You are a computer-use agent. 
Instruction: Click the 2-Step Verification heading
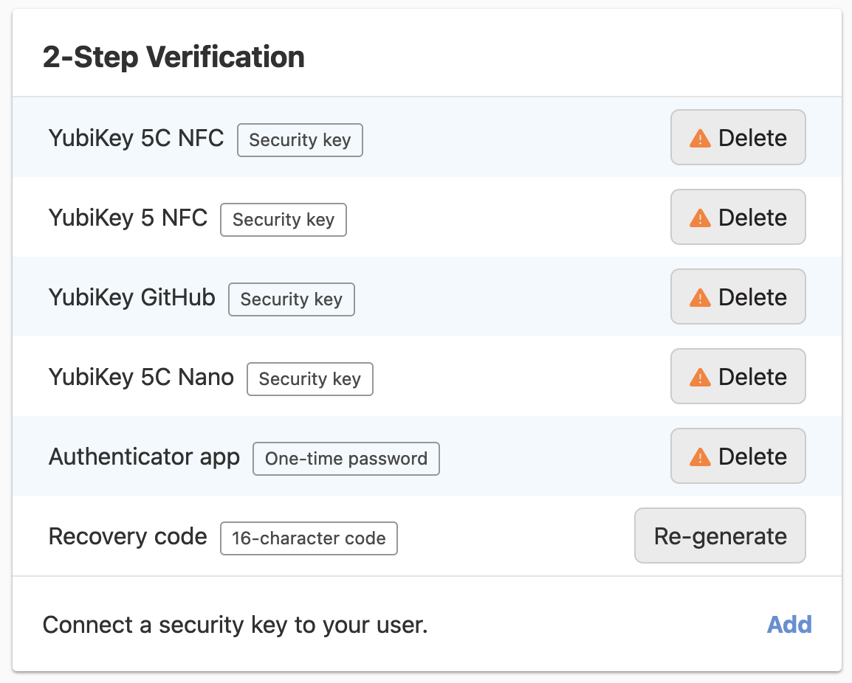[x=174, y=57]
